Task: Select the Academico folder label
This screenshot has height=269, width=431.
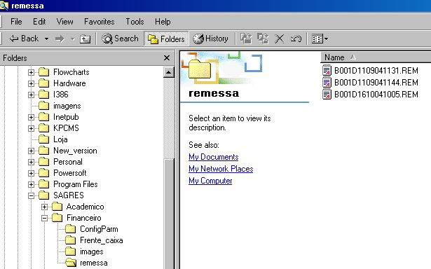Action: click(x=85, y=207)
